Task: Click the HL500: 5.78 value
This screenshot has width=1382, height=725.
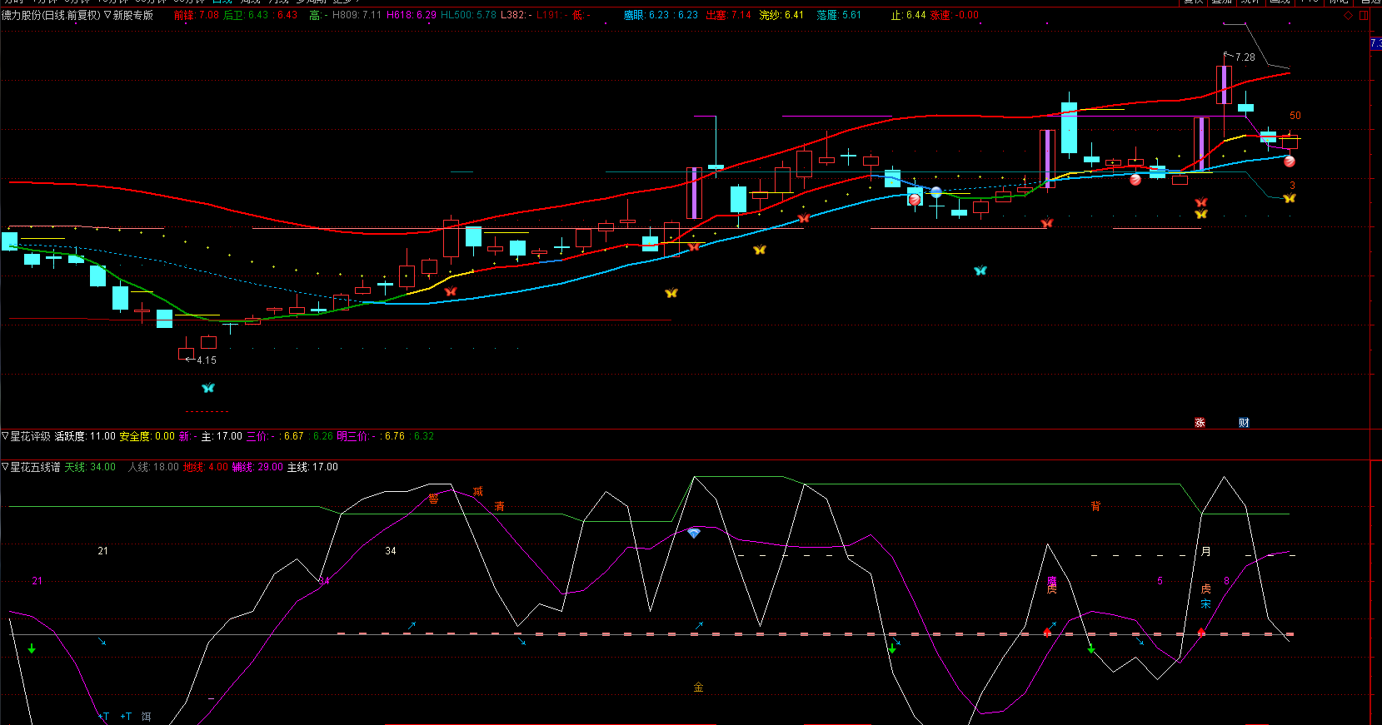Action: pyautogui.click(x=468, y=15)
